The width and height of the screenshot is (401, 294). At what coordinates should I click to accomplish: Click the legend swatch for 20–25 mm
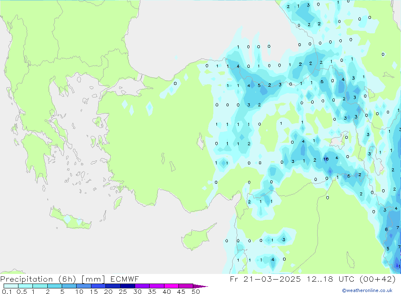coord(113,286)
